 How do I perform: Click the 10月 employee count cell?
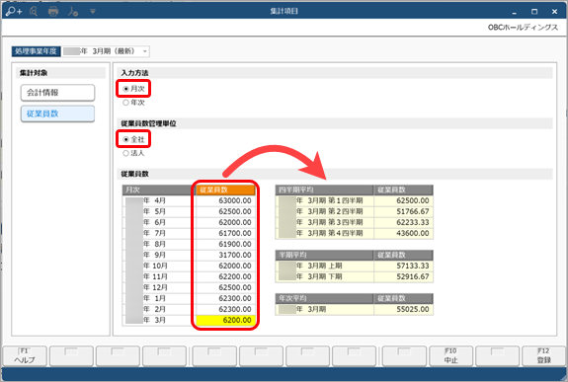point(225,267)
